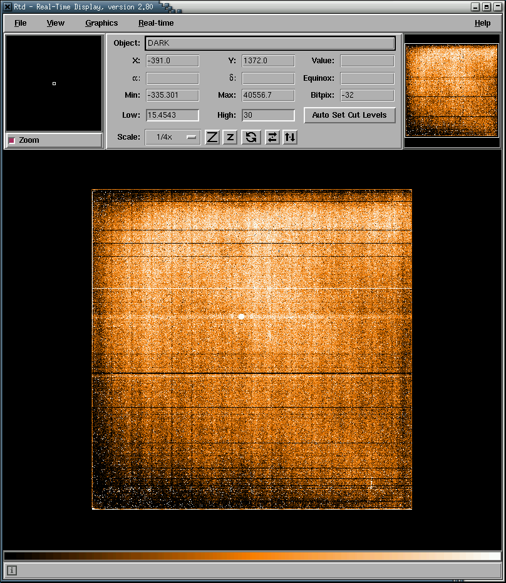The image size is (506, 583).
Task: Expand the Graphics menu
Action: click(x=101, y=23)
